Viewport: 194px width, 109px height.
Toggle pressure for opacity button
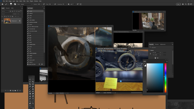pos(44,4)
